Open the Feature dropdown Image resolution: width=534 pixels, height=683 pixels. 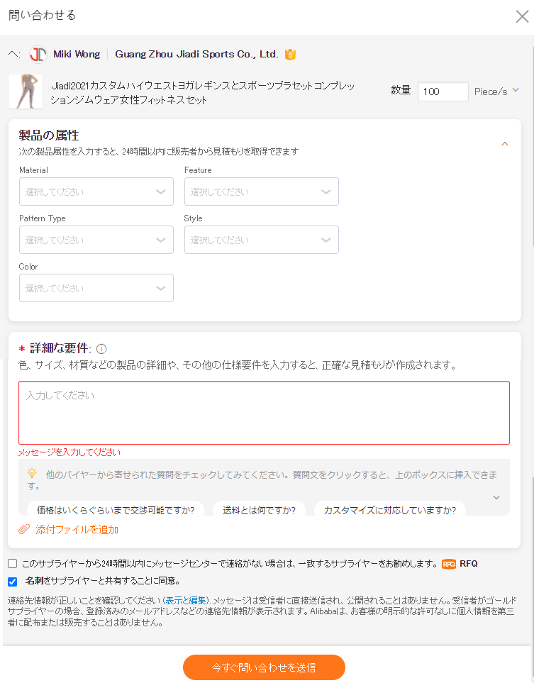(262, 191)
